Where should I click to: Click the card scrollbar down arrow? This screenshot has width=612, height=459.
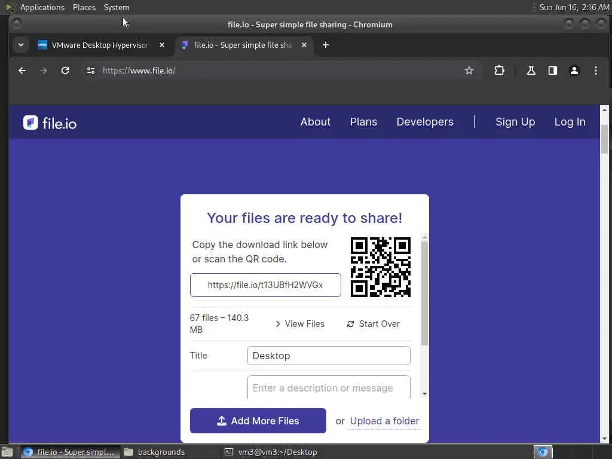tap(424, 394)
